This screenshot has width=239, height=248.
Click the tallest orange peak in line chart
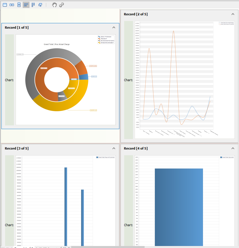point(174,31)
